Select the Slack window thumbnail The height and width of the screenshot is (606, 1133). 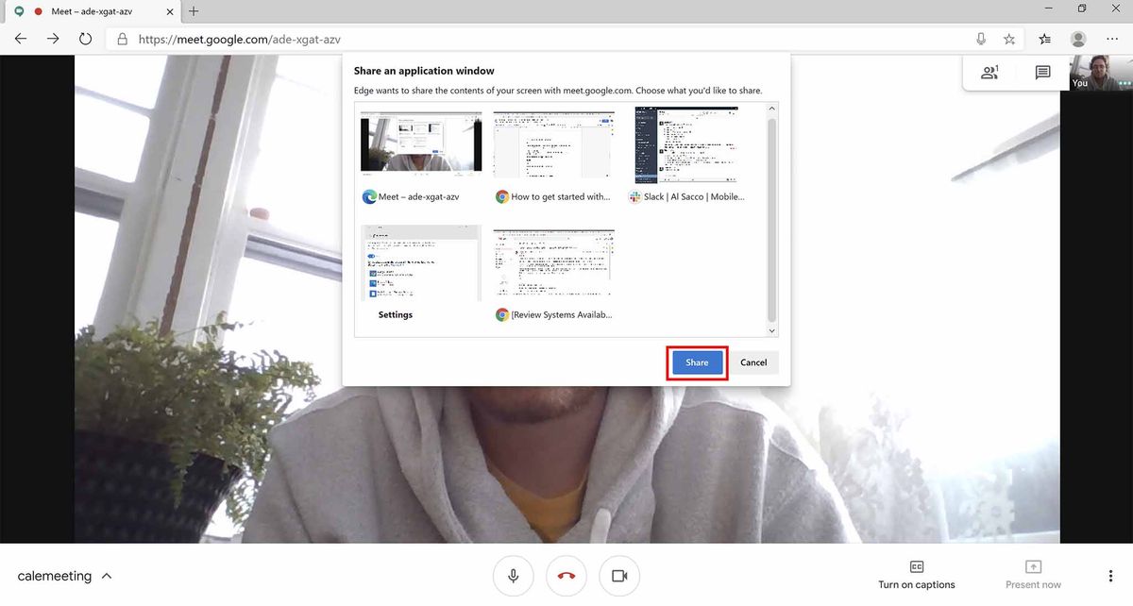point(685,143)
